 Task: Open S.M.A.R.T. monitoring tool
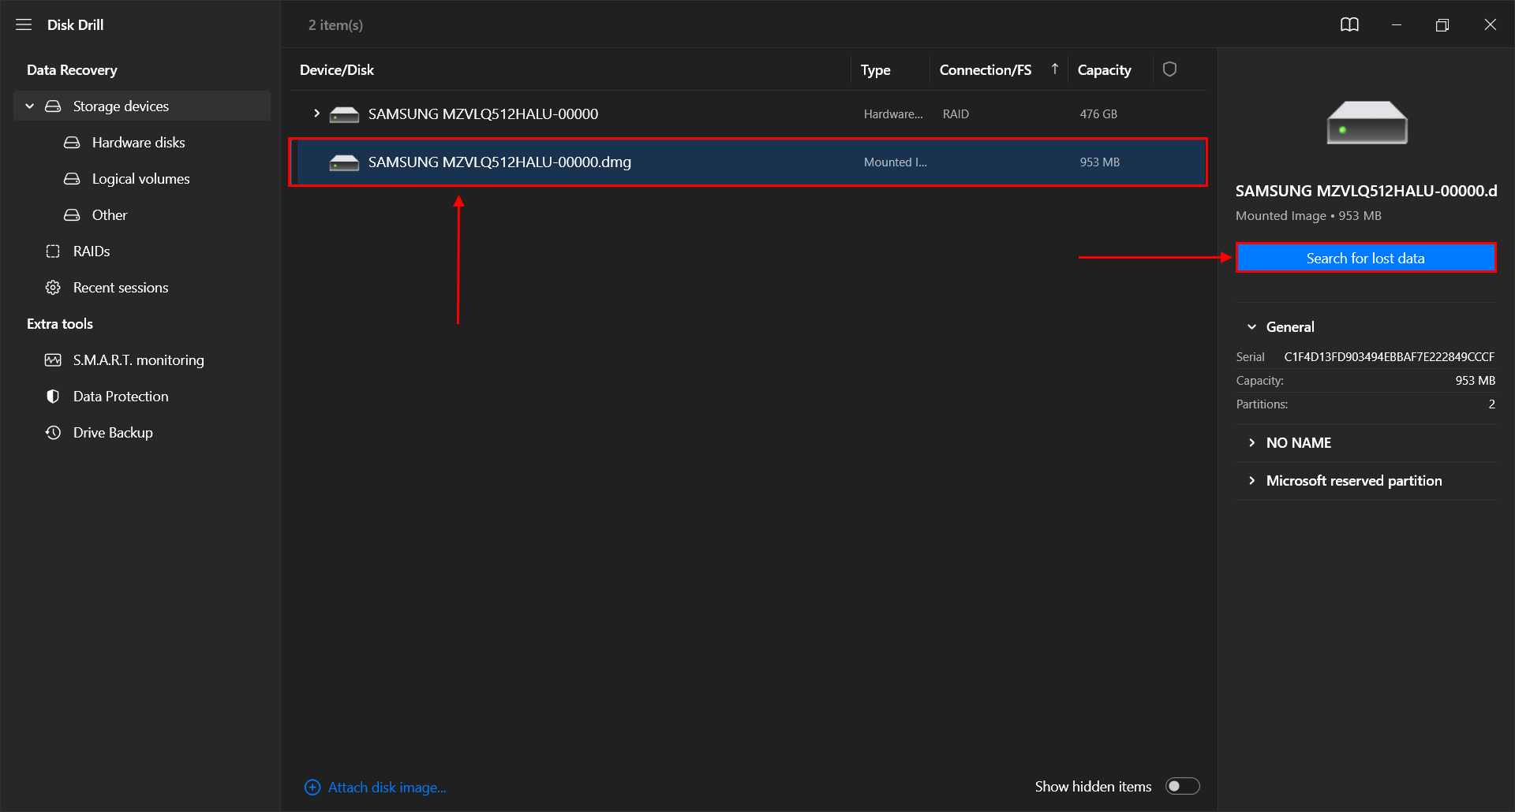(138, 360)
